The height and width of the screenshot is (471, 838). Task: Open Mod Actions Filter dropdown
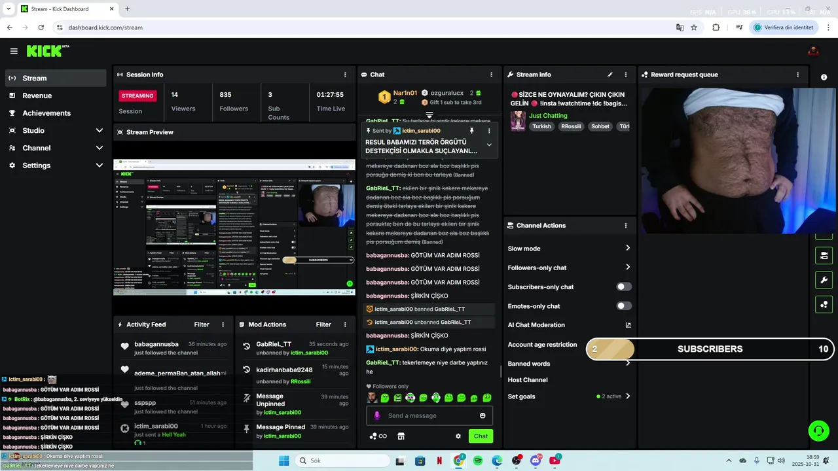coord(323,324)
